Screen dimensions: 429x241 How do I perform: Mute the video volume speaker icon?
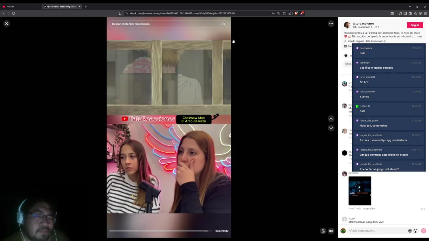[x=331, y=231]
